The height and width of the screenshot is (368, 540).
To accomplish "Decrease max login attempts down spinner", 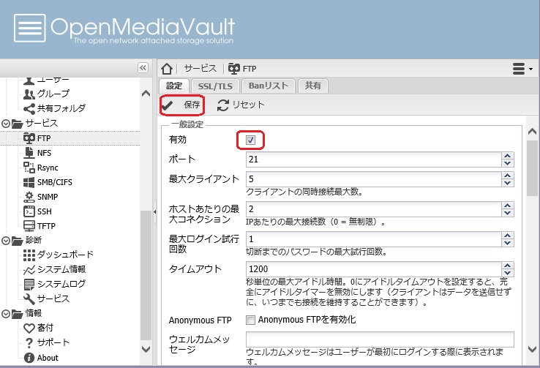I will click(x=507, y=243).
